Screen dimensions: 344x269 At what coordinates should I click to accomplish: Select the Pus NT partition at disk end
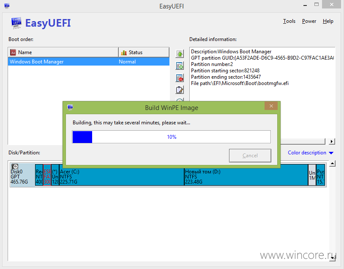pyautogui.click(x=320, y=175)
